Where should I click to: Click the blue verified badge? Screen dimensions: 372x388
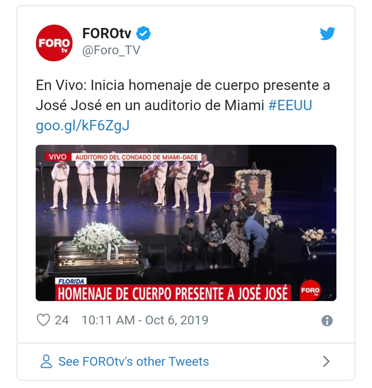144,33
